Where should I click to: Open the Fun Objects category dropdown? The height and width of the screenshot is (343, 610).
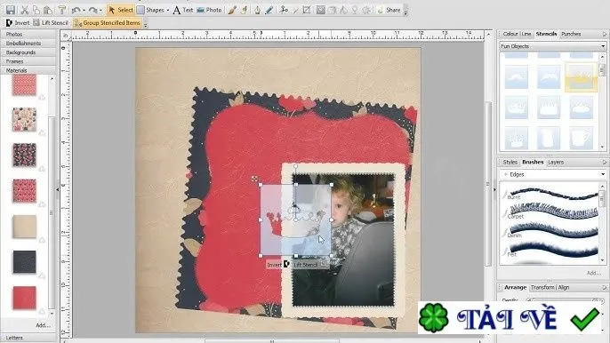coord(552,46)
